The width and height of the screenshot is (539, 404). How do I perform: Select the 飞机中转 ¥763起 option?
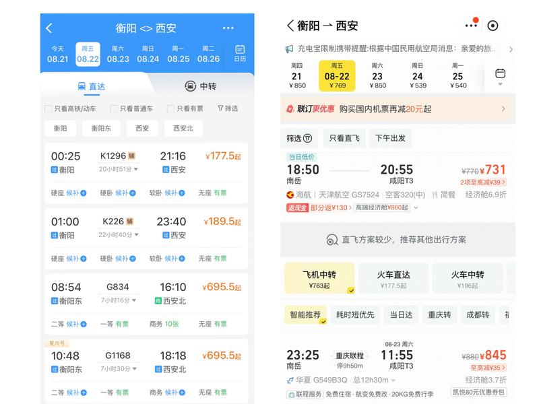pos(319,279)
